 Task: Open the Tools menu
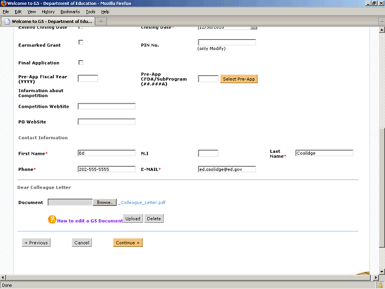tap(91, 12)
